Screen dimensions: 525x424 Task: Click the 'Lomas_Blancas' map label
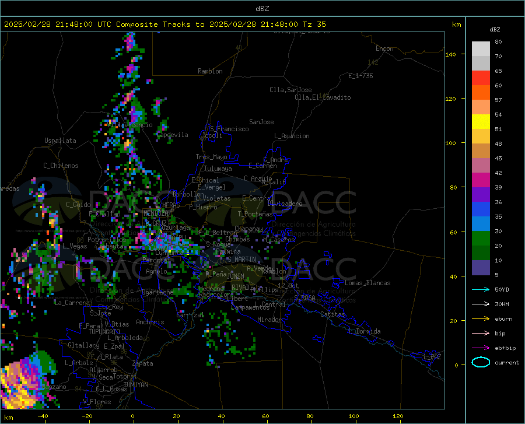point(367,283)
